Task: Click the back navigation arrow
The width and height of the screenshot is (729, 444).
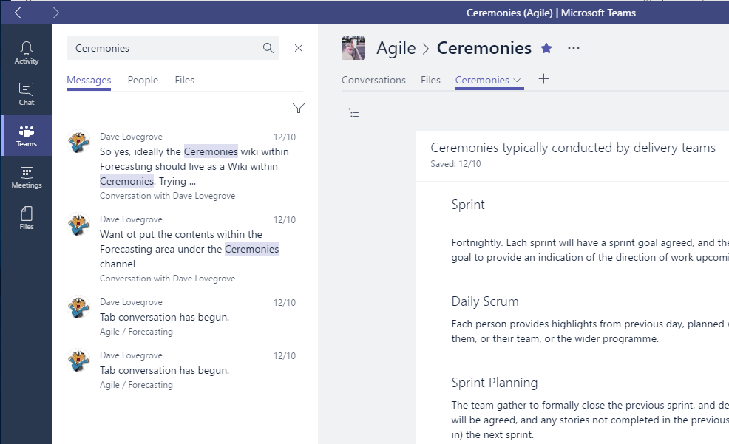Action: pos(18,13)
